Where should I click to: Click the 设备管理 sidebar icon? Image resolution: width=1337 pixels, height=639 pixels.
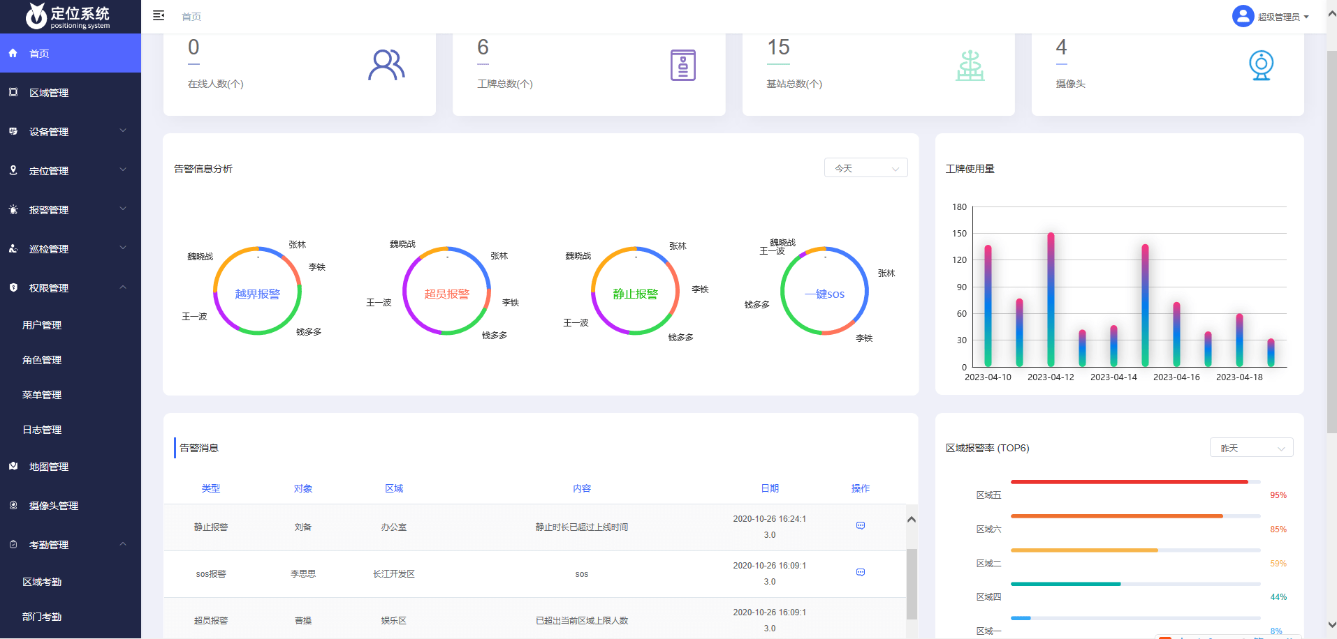(x=13, y=131)
